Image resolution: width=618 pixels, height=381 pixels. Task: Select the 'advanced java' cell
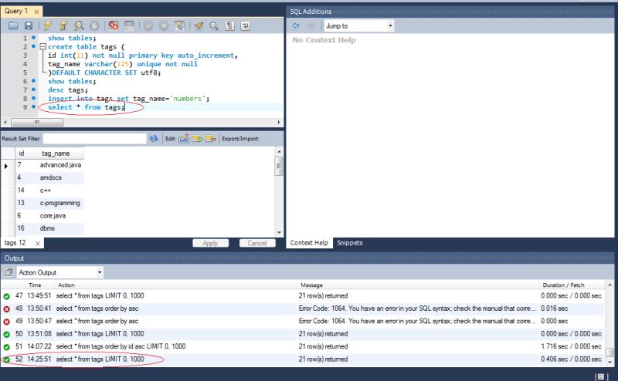tap(61, 165)
